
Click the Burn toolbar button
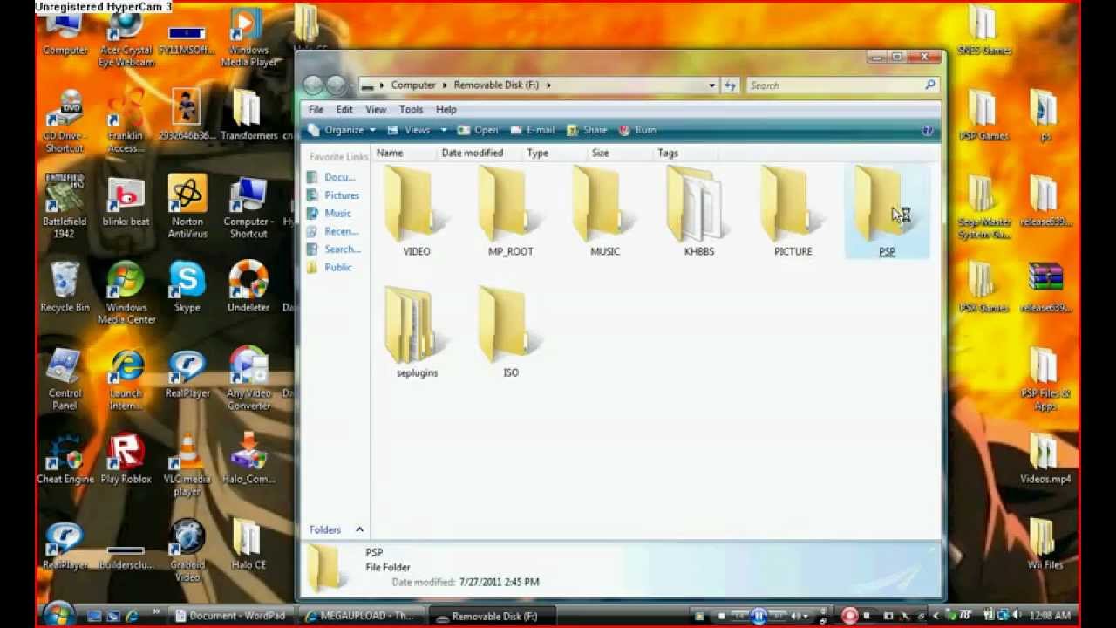(637, 130)
